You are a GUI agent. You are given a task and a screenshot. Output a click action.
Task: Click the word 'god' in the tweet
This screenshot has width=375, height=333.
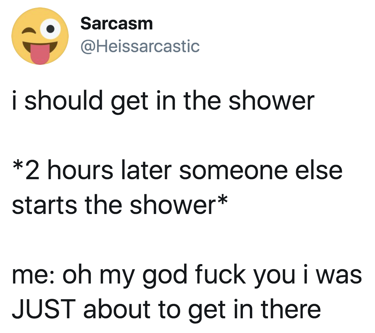click(165, 276)
